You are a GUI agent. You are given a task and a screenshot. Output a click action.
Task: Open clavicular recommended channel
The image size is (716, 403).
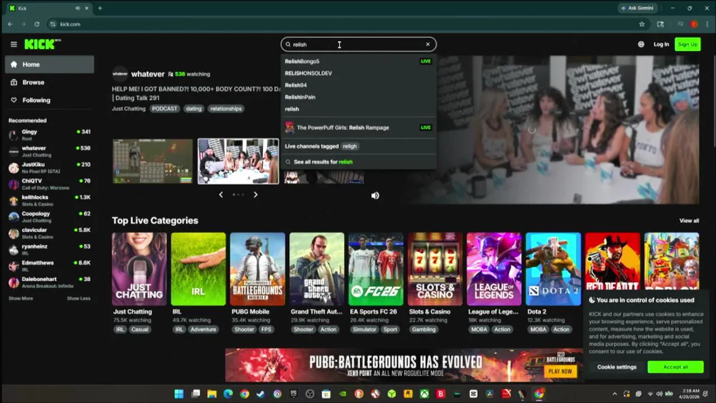50,233
